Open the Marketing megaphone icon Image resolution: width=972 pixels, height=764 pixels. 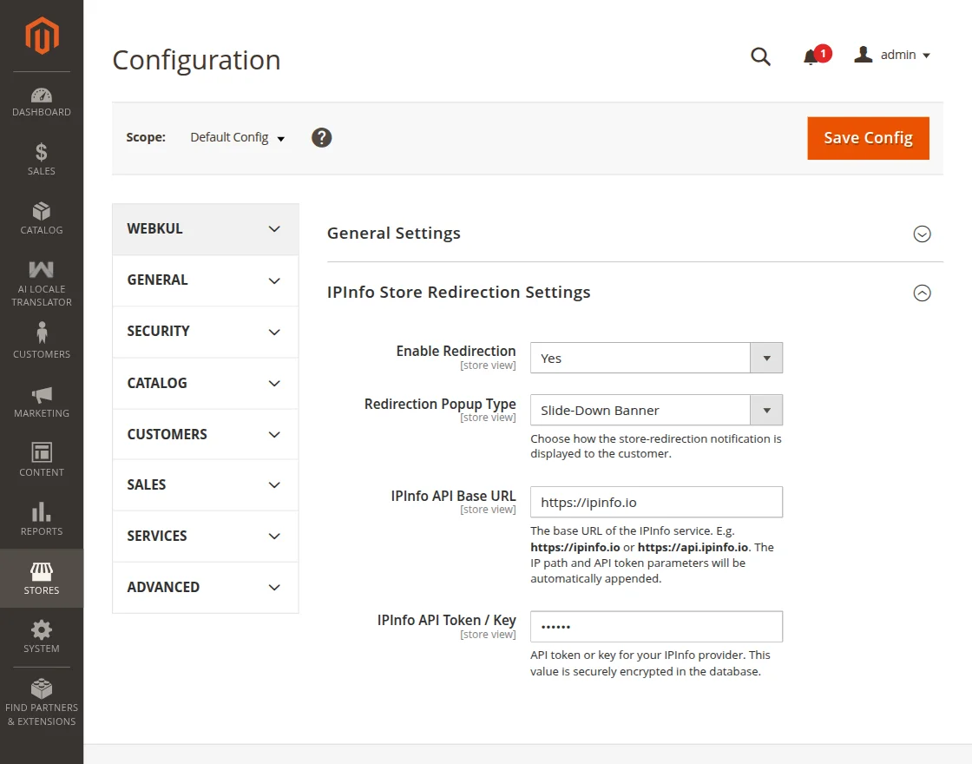tap(42, 395)
